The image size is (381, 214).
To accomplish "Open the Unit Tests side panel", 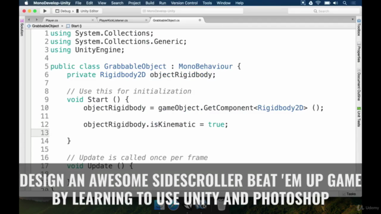I will click(359, 117).
